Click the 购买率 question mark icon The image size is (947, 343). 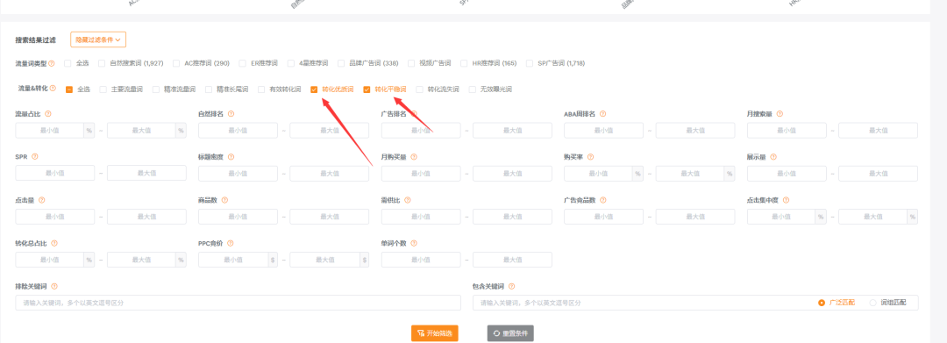click(x=590, y=156)
